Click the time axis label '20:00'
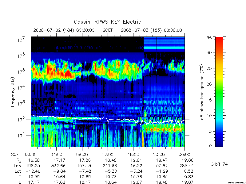Image resolution: width=246 pixels, height=184 pixels. pos(159,155)
